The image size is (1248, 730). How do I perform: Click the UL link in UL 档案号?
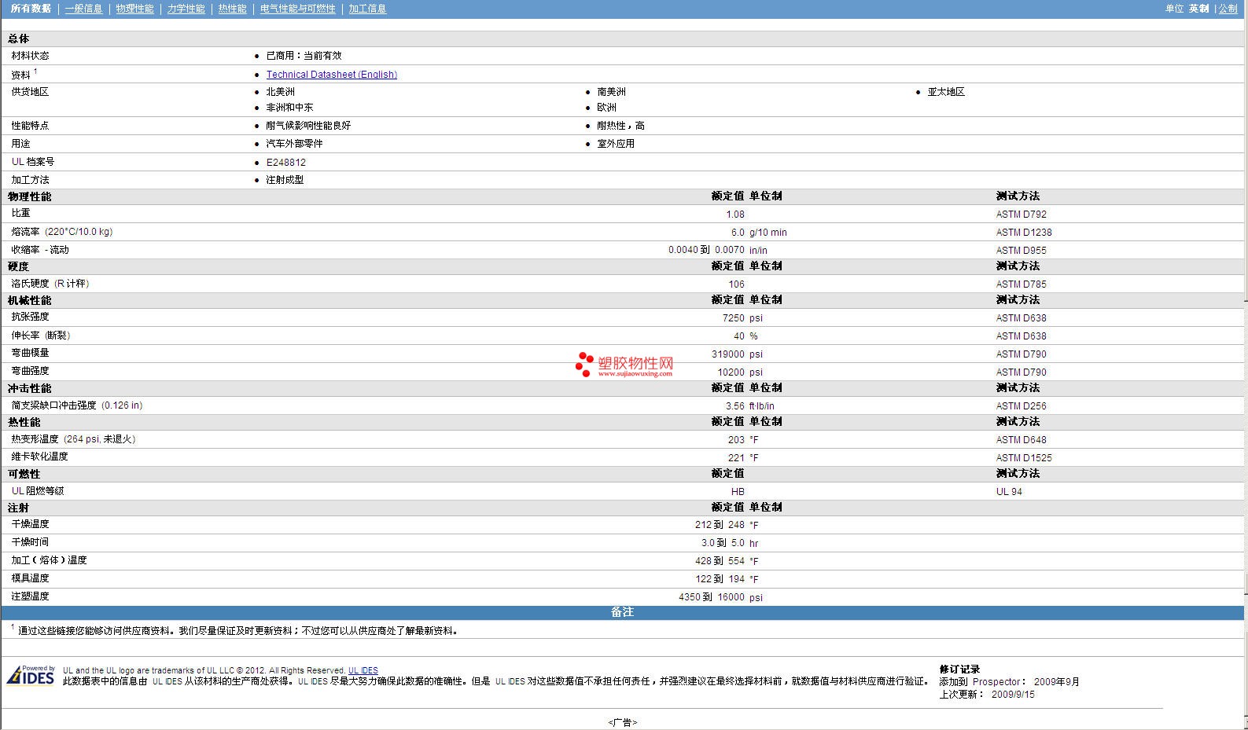click(17, 162)
